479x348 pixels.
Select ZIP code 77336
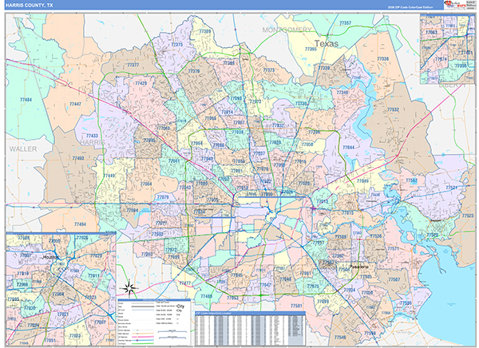[382, 58]
